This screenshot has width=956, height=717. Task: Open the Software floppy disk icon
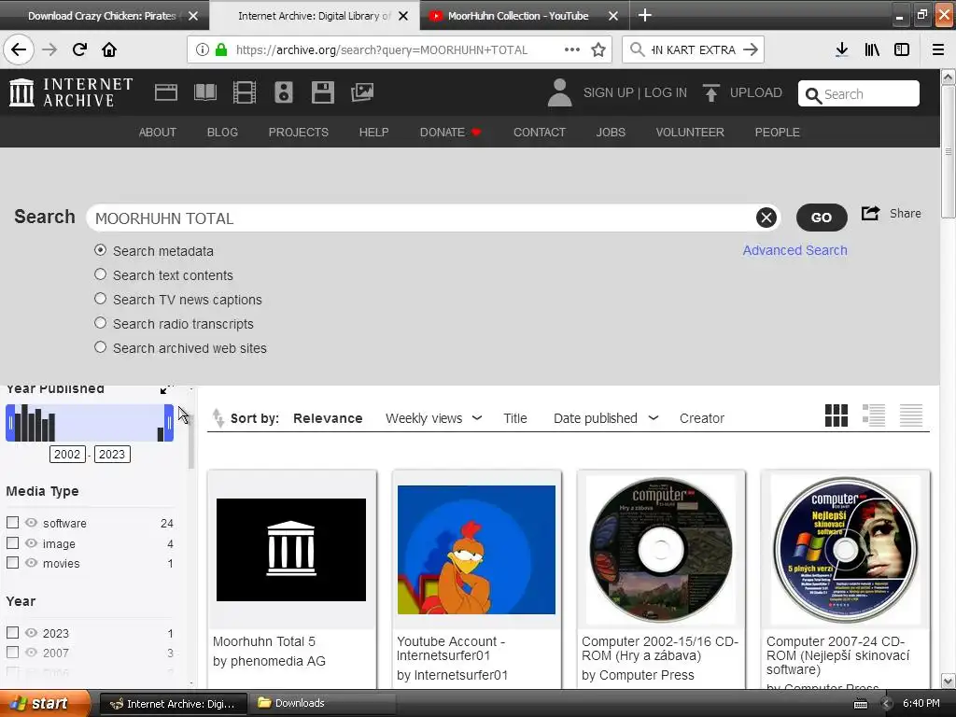[322, 92]
